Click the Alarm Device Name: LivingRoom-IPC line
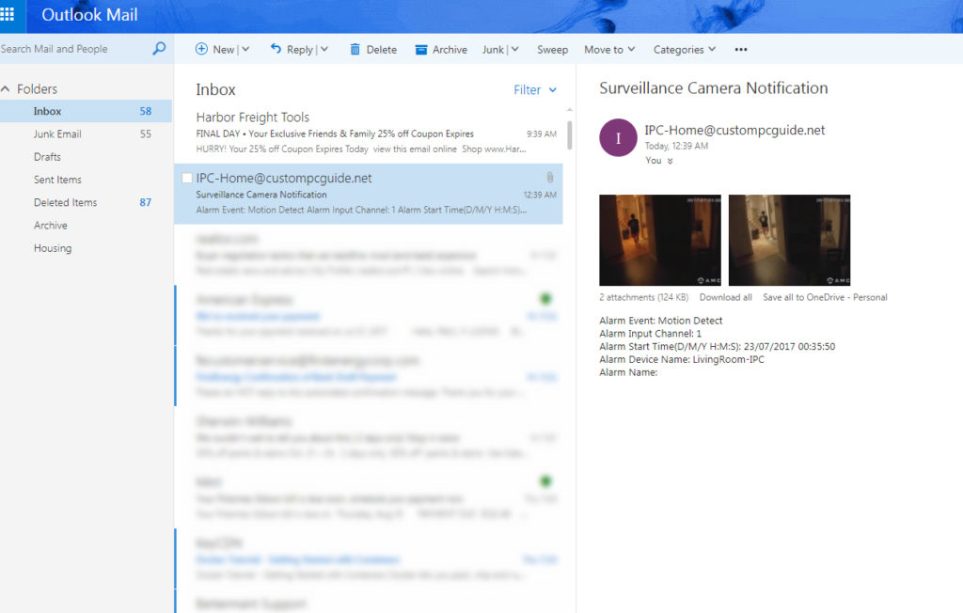963x613 pixels. point(682,359)
